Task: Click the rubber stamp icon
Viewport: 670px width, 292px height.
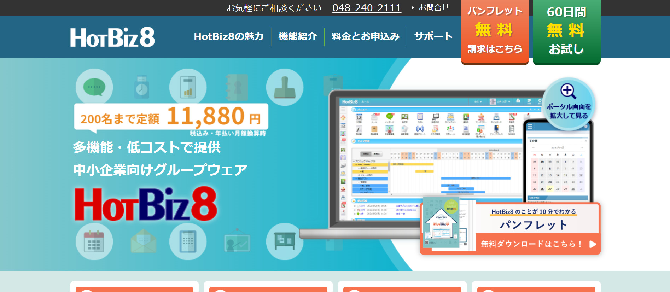Action: 285,87
